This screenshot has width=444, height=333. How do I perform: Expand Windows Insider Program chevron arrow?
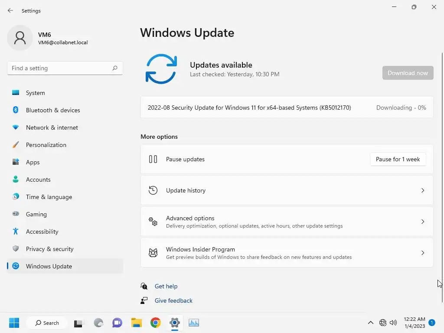click(x=422, y=253)
